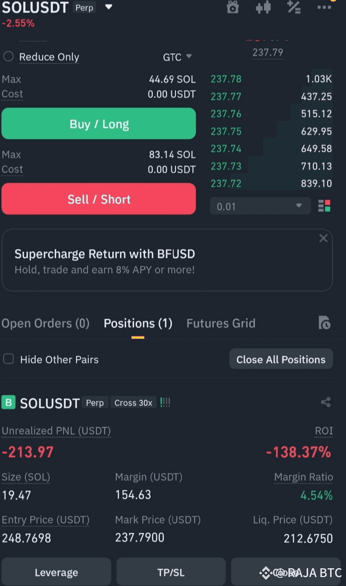Check the Hide Other Pairs box
Viewport: 346px width, 586px height.
click(8, 359)
